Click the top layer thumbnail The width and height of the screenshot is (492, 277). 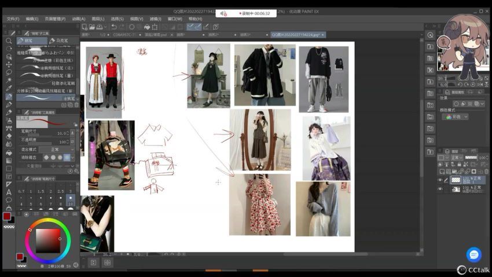coord(456,180)
